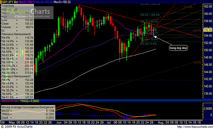Click the highlighted 155.56 current price tag
Image resolution: width=213 pixels, height=129 pixels.
pos(208,30)
